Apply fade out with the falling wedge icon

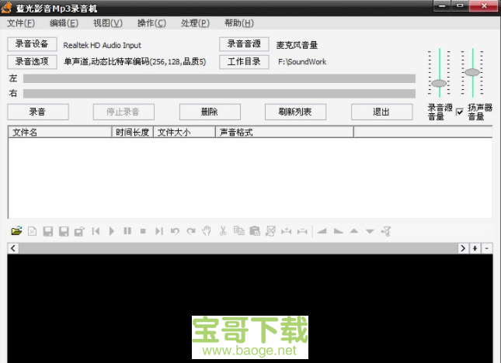point(338,231)
